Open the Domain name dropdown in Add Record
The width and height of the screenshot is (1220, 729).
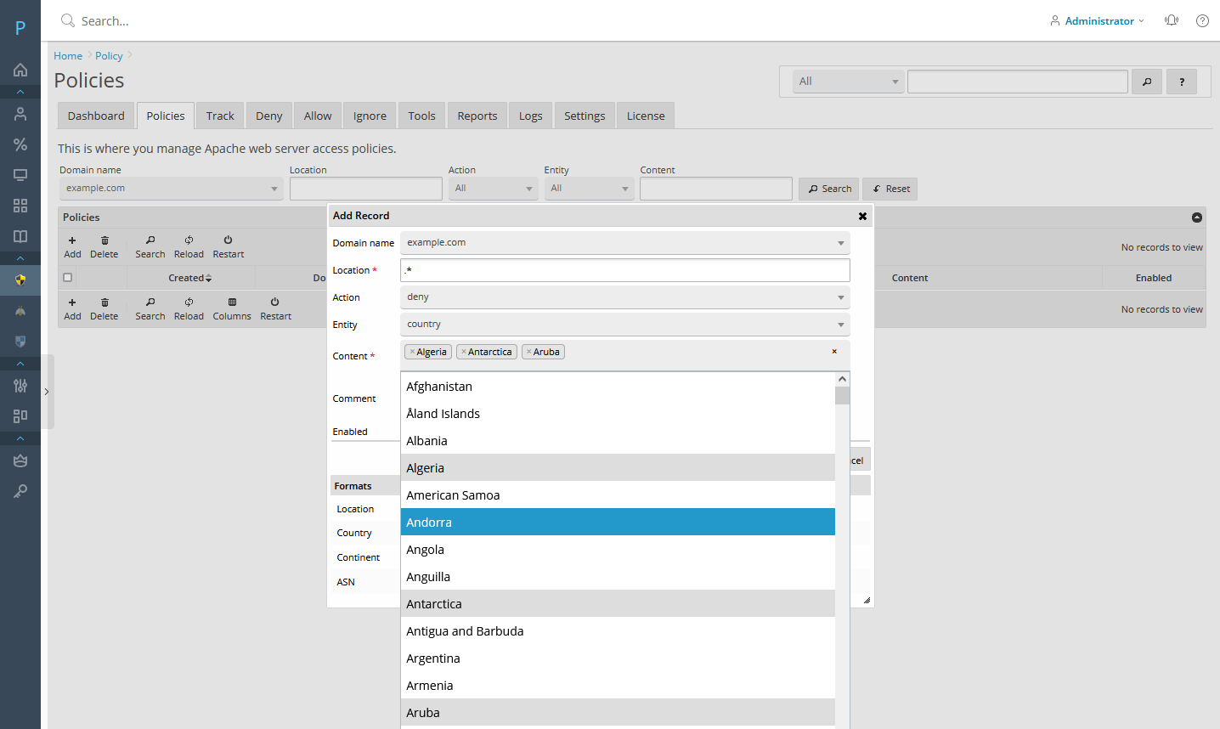pyautogui.click(x=624, y=243)
